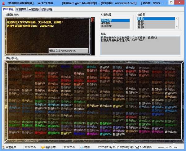Pick color code 颜色码246 swatch
186x151 pixels.
point(170,132)
